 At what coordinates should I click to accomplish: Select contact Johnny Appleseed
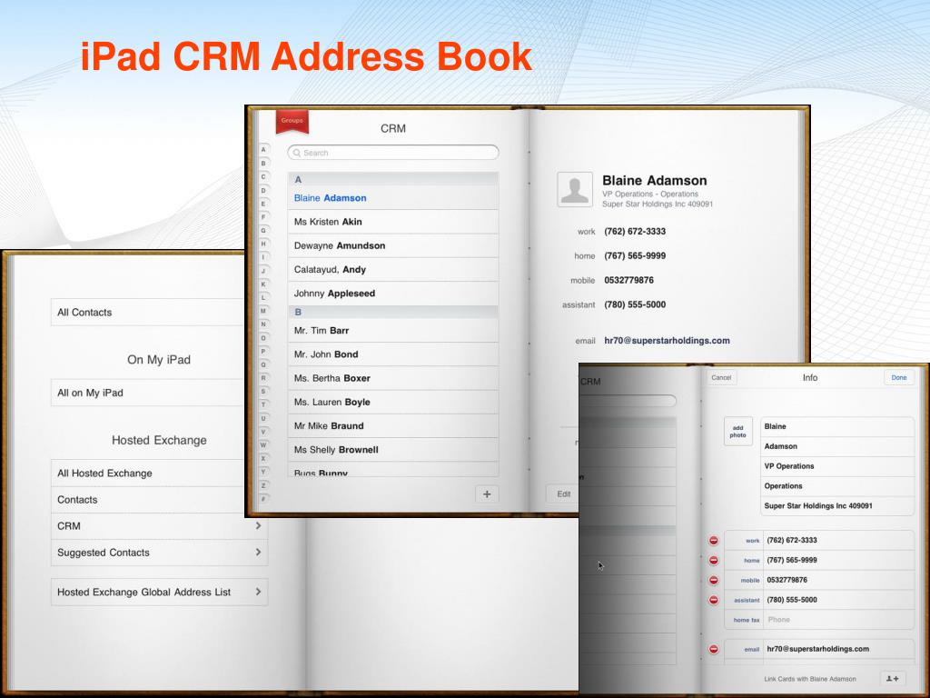click(393, 294)
